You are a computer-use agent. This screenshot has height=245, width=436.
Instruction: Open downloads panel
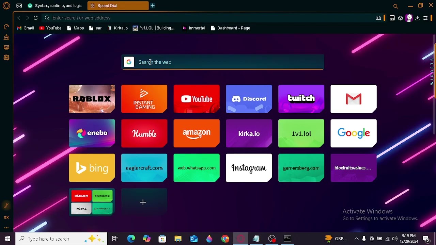417,18
